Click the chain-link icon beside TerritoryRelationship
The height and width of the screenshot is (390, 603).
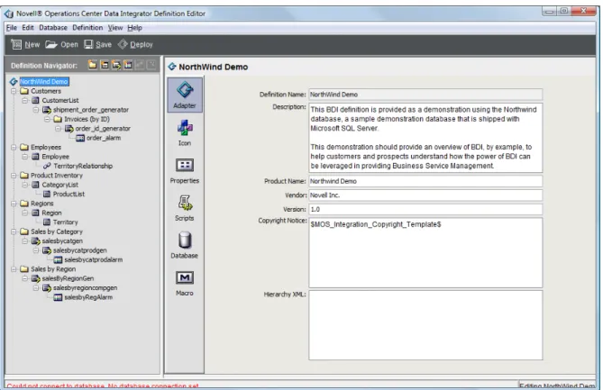click(x=47, y=166)
